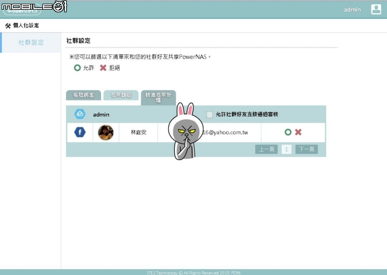
Task: Click the cloud icon beside admin
Action: [x=80, y=114]
